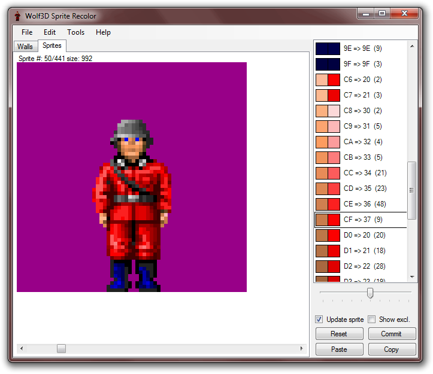The width and height of the screenshot is (433, 374).
Task: Click the navy swatch for 9E
Action: click(x=328, y=48)
